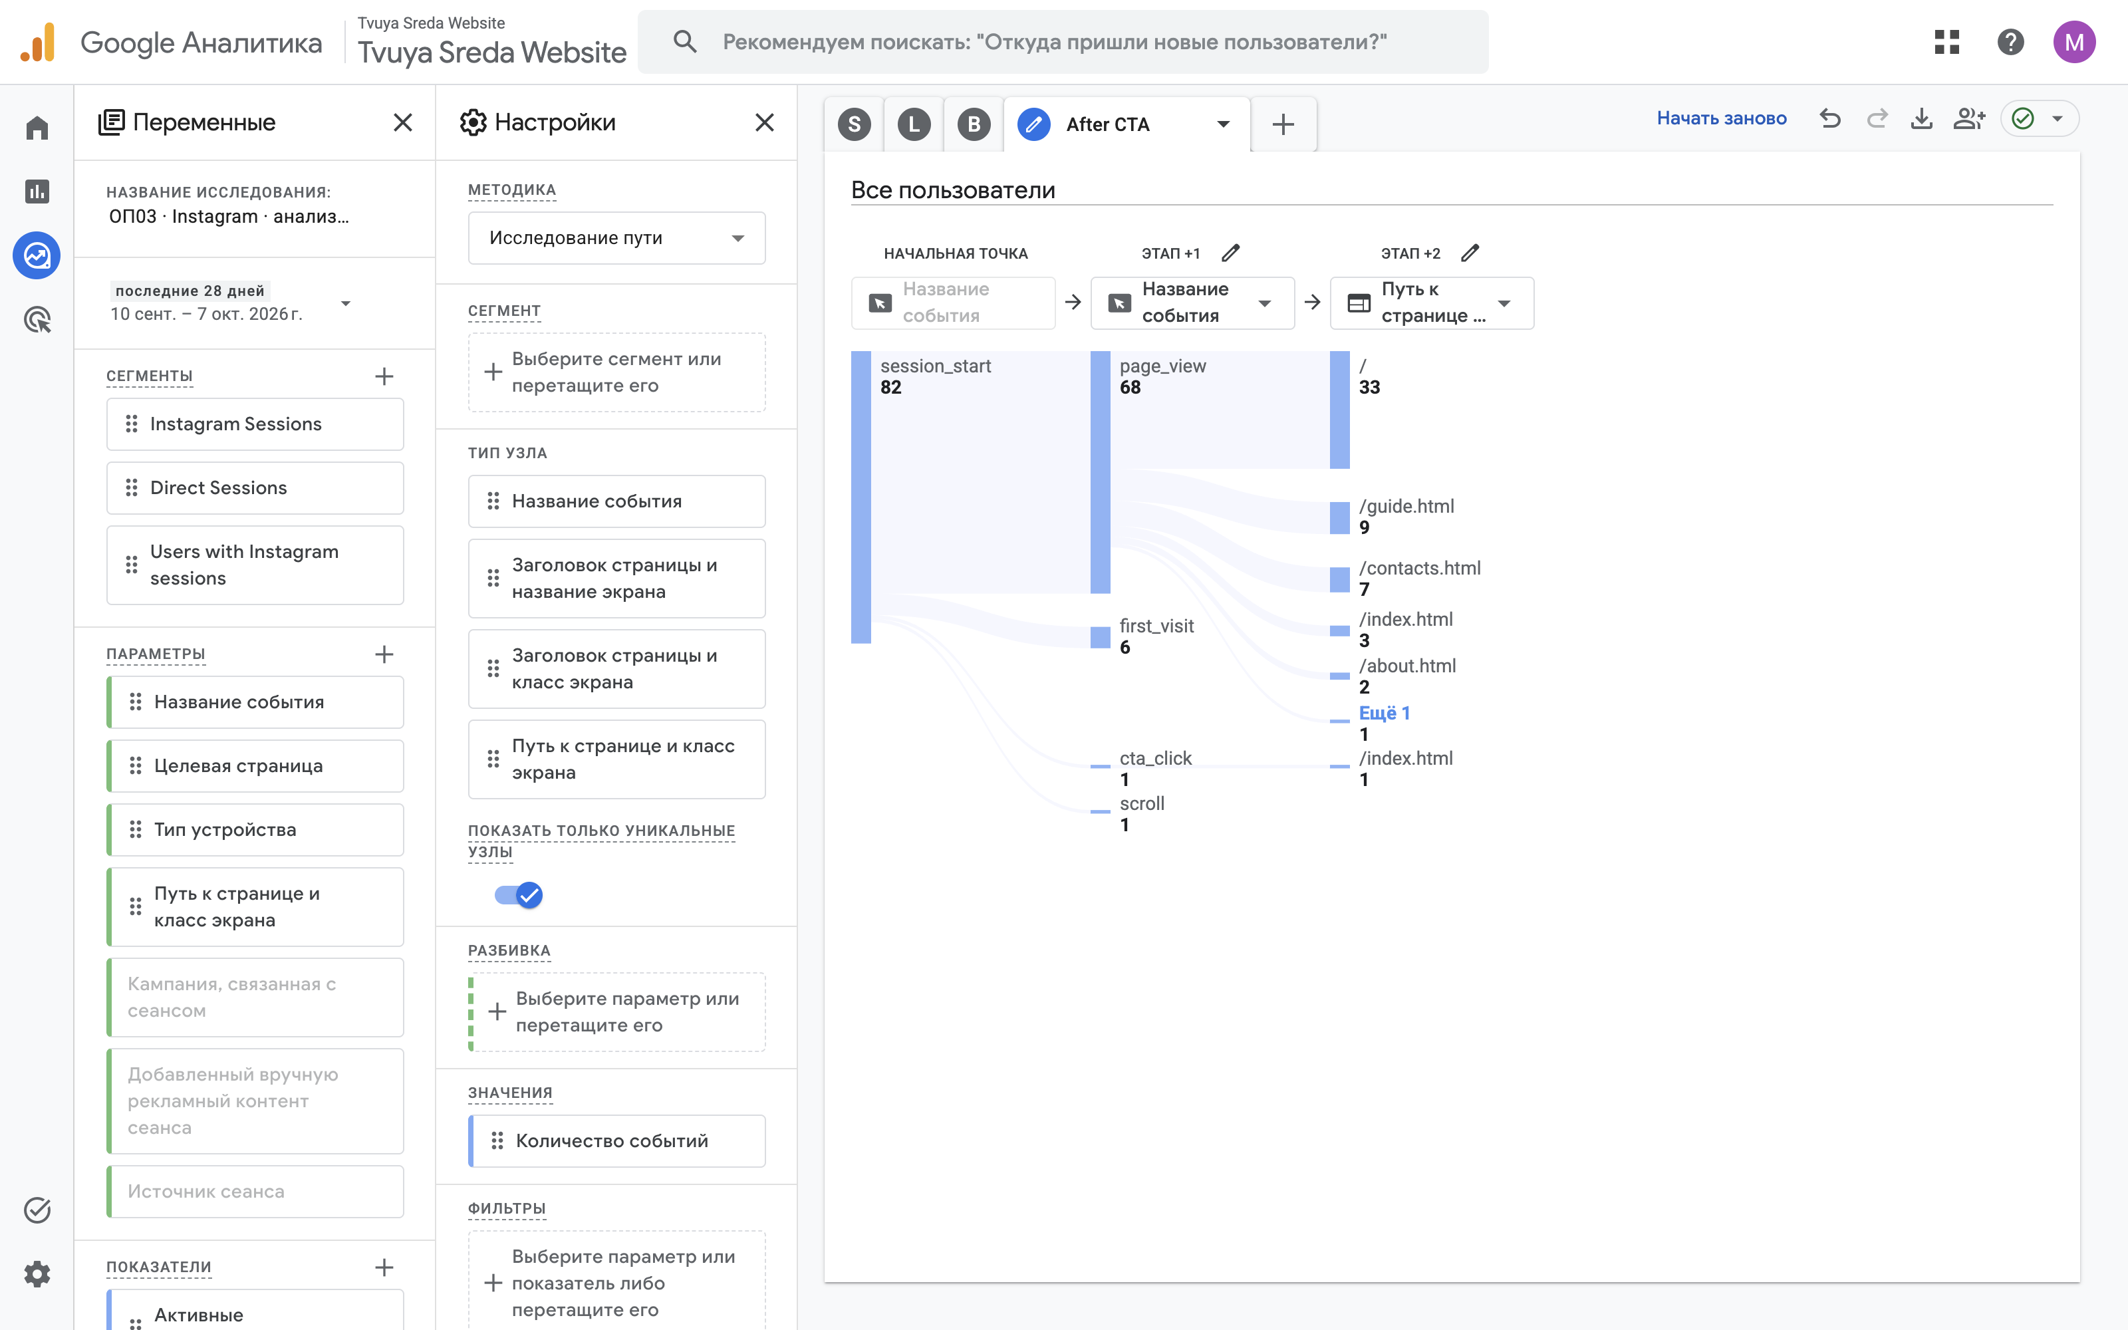Screen dimensions: 2128x1330
Task: Expand the 'Ещё 1' node
Action: [1384, 712]
